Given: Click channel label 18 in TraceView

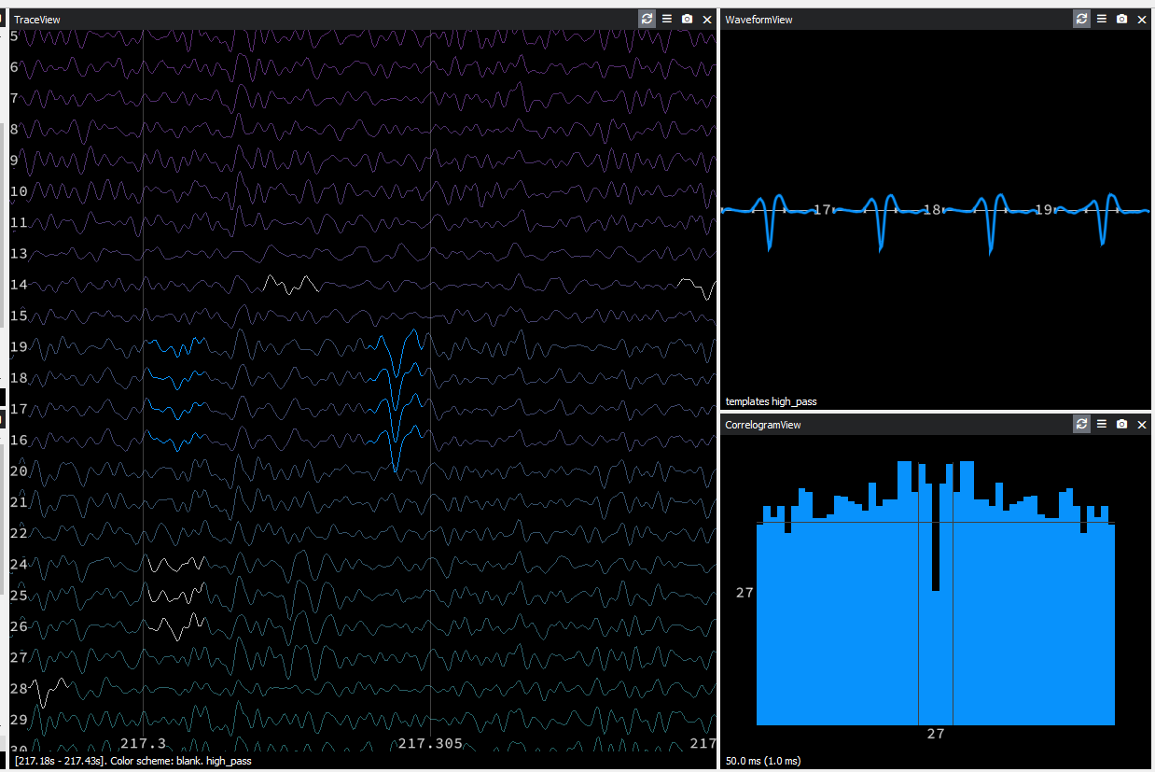Looking at the screenshot, I should 19,377.
